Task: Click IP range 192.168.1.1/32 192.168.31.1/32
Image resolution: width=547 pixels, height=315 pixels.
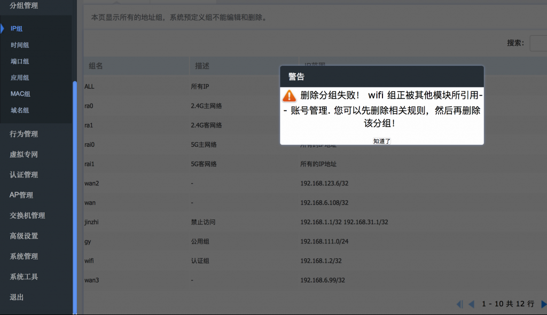Action: coord(345,222)
